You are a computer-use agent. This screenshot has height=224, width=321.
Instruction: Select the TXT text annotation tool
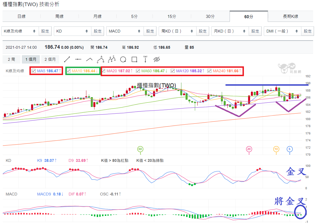click(x=145, y=59)
